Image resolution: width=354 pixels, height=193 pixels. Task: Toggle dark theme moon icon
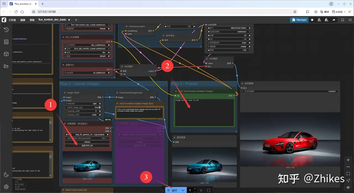[6, 174]
